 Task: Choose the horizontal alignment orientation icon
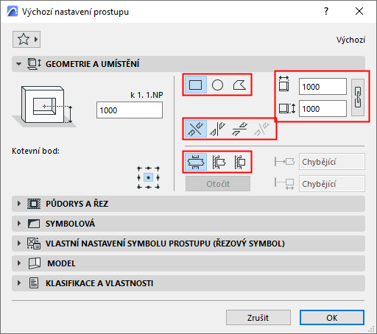[x=239, y=129]
